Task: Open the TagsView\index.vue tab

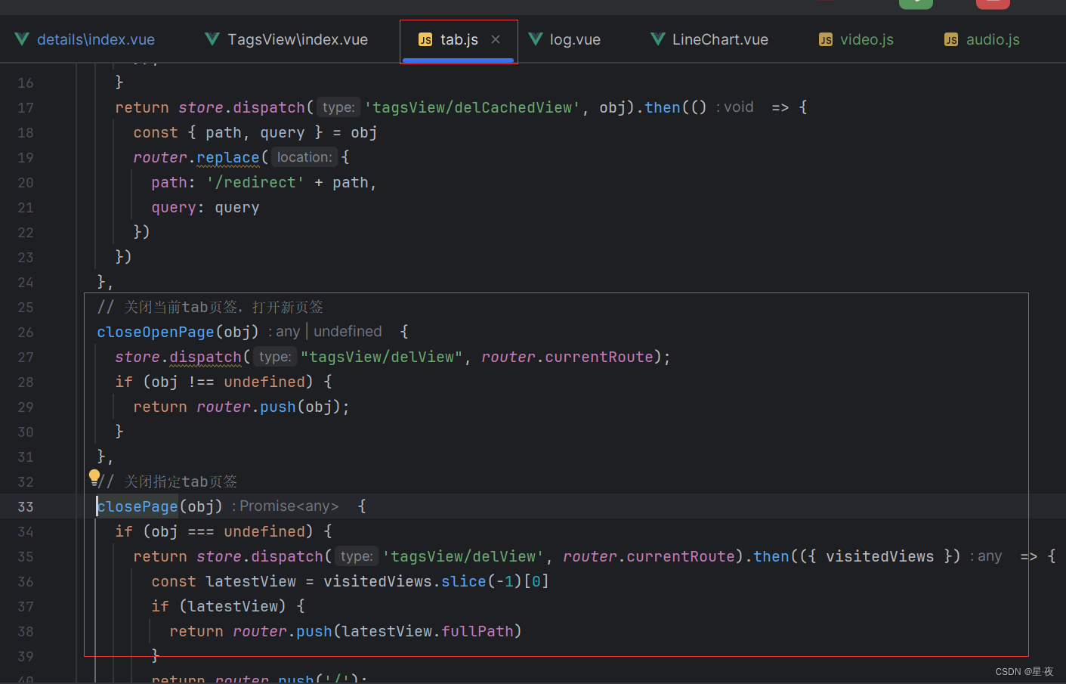Action: point(286,39)
